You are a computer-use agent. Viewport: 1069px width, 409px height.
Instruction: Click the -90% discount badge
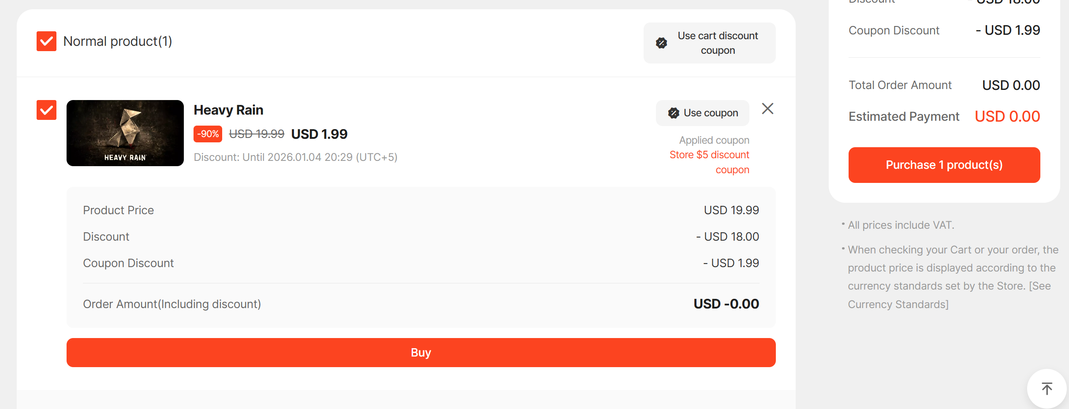pos(208,134)
